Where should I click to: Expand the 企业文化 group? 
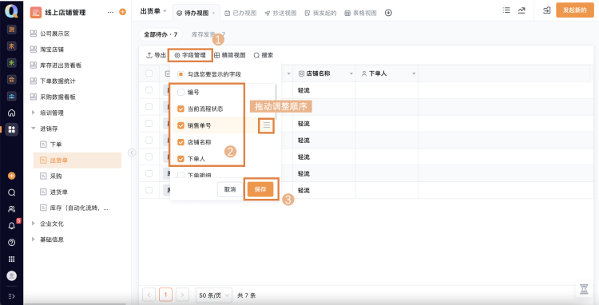pos(34,224)
